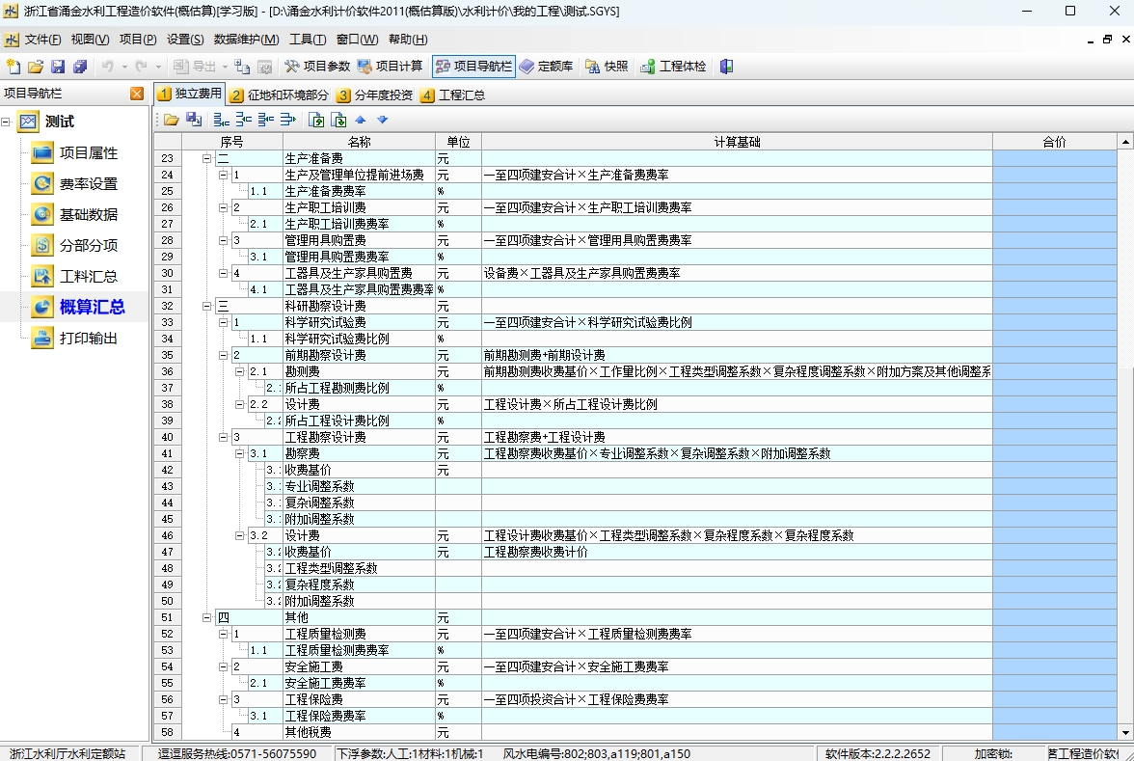Open 打印输出 in navigation panel
This screenshot has width=1134, height=761.
[74, 338]
